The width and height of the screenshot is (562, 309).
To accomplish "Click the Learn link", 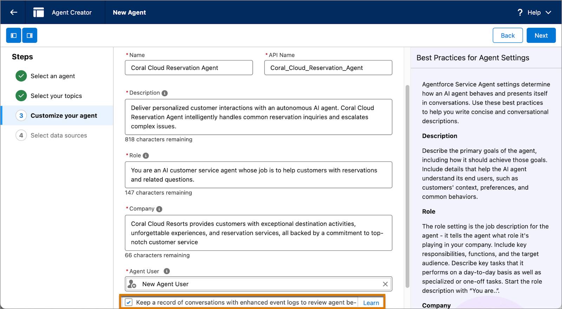I will tap(371, 303).
